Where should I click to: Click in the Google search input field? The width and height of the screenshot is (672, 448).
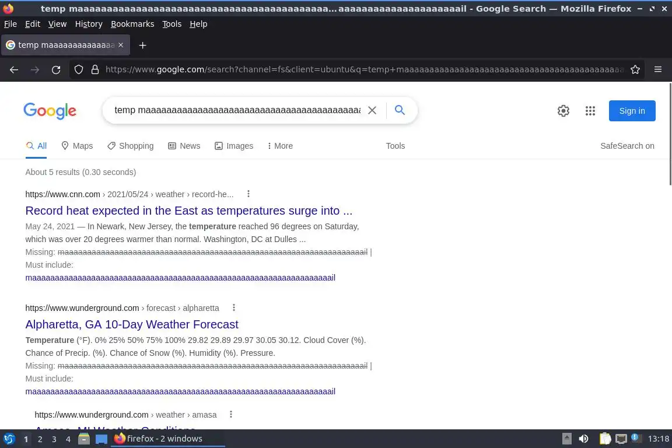(237, 110)
